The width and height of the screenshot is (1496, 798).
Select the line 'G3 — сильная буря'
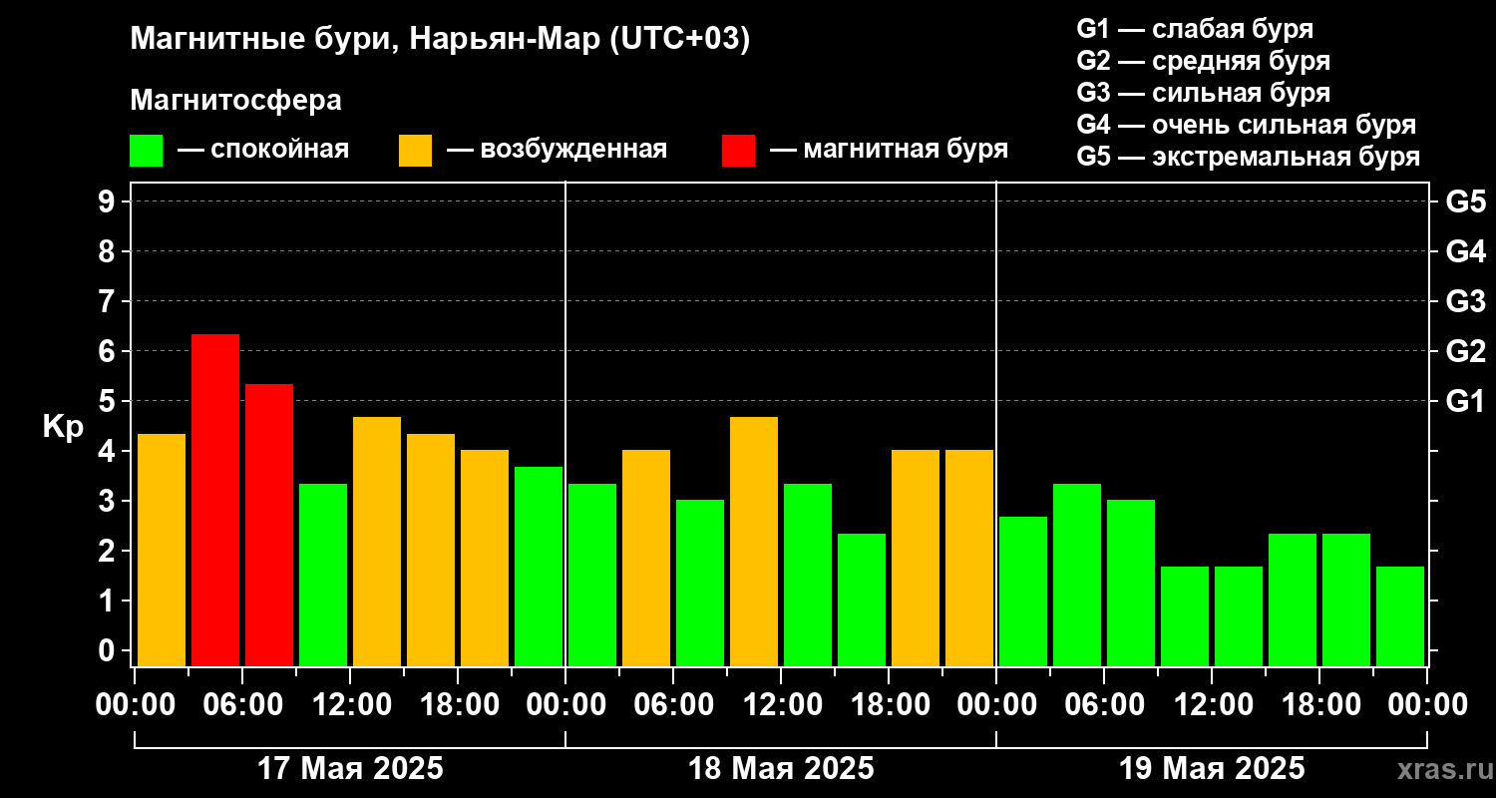click(x=1203, y=93)
